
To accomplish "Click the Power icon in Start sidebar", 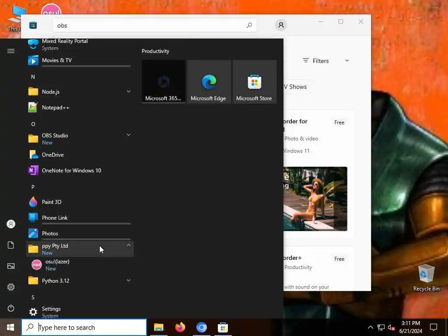I will pyautogui.click(x=11, y=308).
